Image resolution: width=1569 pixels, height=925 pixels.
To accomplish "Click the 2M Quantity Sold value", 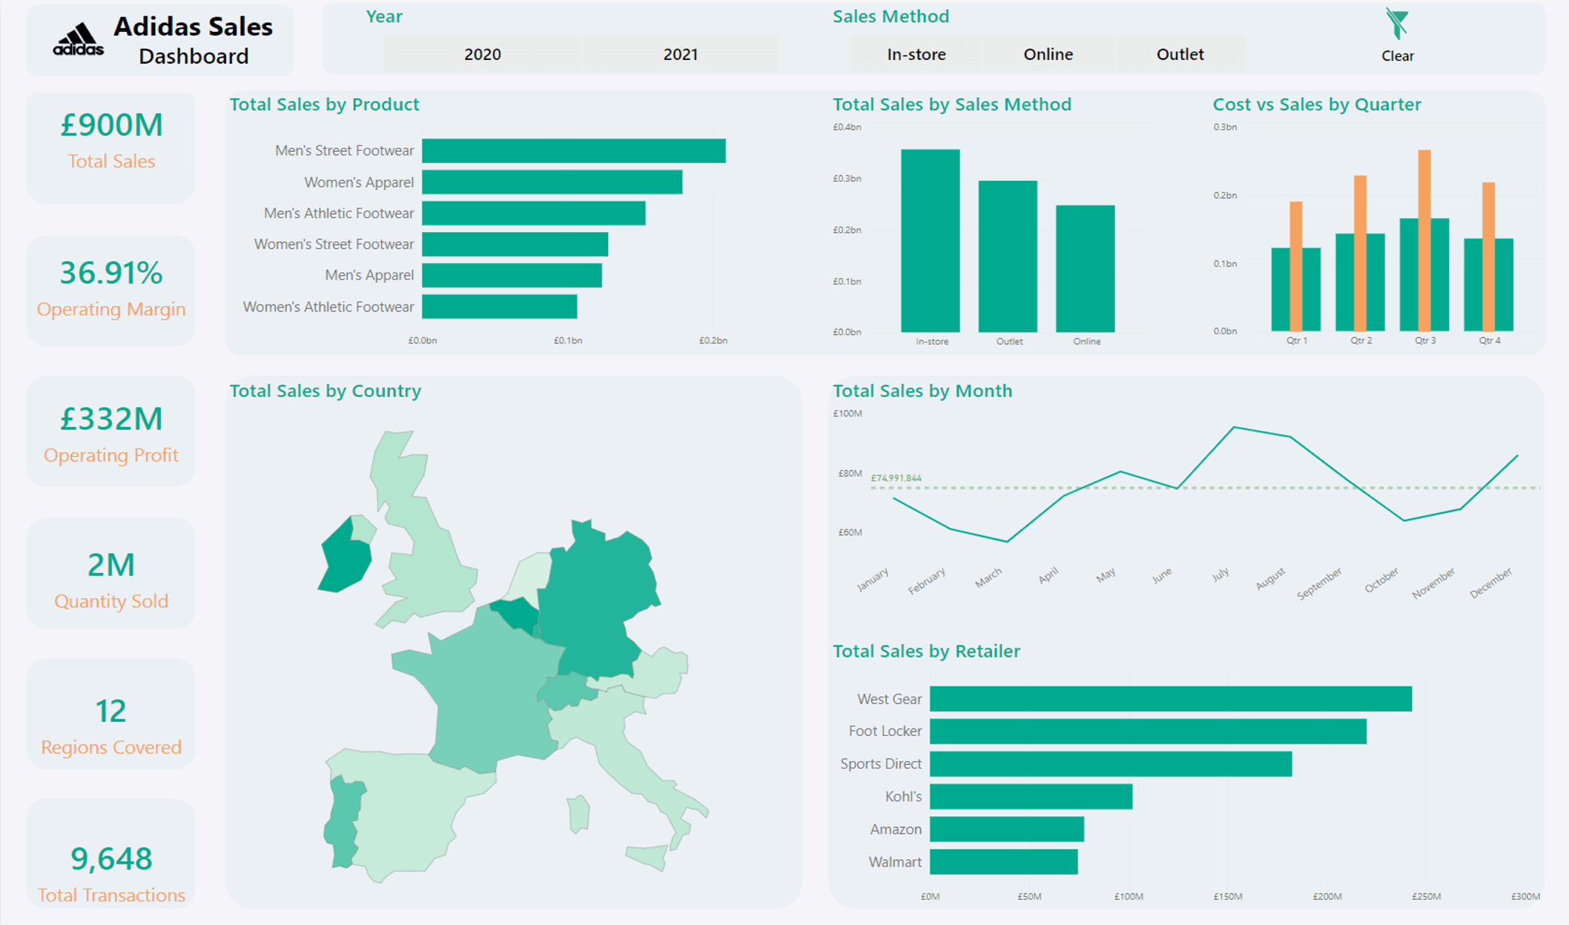I will 111,565.
